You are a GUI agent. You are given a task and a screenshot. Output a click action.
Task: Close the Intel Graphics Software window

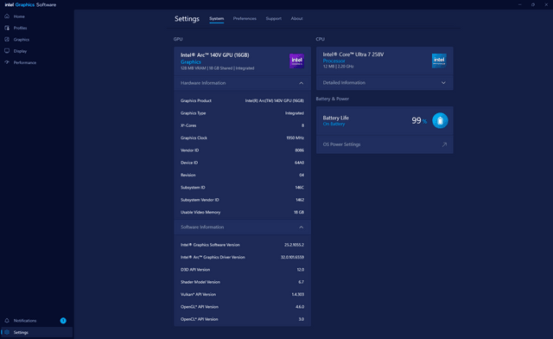pos(546,4)
